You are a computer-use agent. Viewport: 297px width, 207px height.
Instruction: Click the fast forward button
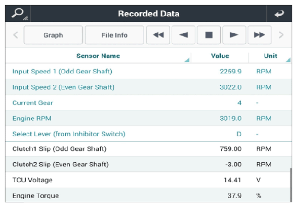click(x=259, y=35)
